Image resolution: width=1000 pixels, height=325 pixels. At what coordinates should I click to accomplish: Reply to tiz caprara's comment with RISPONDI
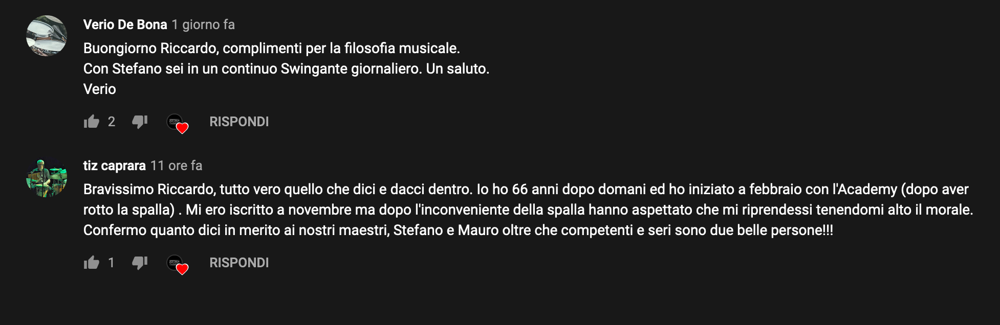coord(239,263)
